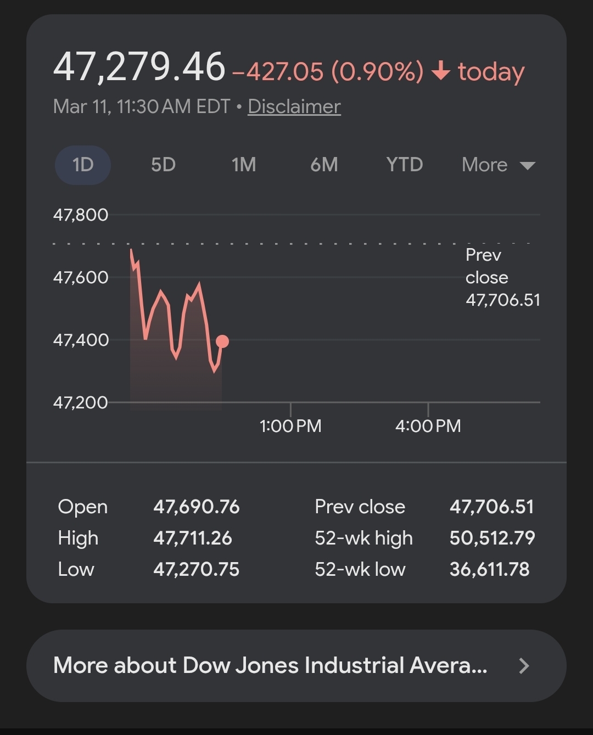Select the YTD chart range

[x=404, y=165]
